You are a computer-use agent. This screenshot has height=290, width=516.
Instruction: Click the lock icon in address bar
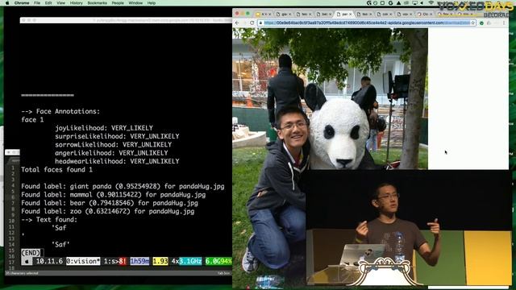click(260, 23)
